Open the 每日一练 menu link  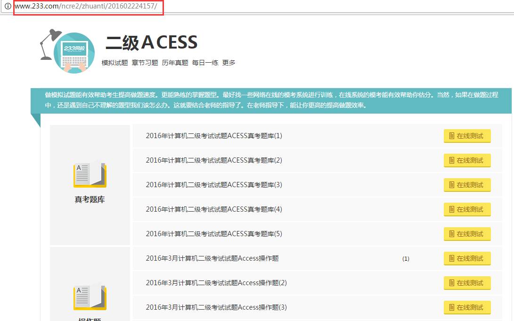coord(205,63)
